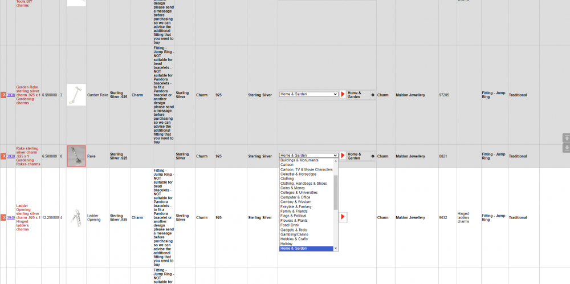Select Hobbies & Crafts option

(307, 240)
